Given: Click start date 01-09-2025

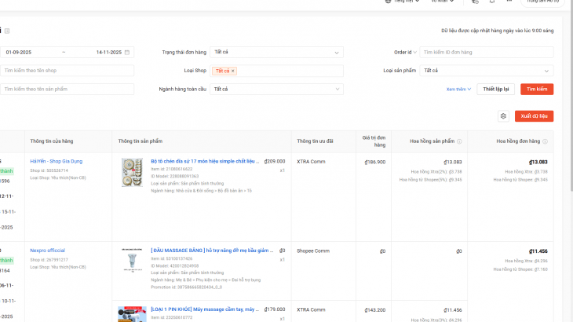Looking at the screenshot, I should (19, 53).
